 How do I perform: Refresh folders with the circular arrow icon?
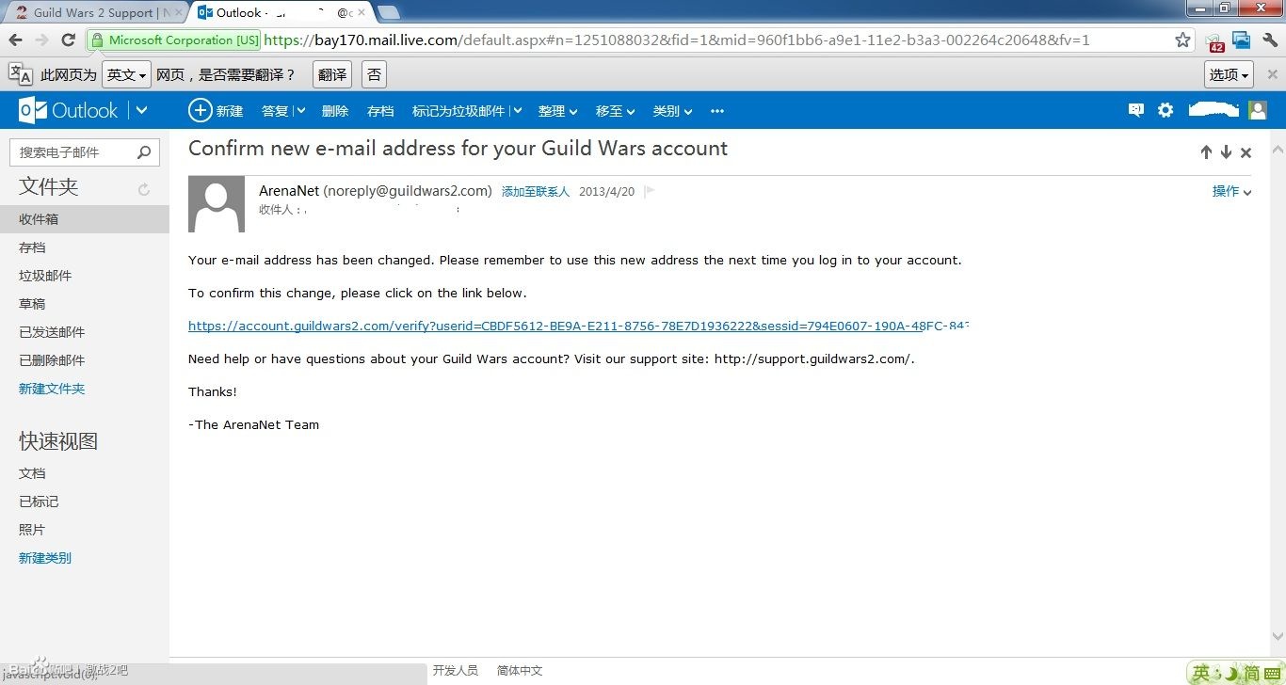click(144, 189)
